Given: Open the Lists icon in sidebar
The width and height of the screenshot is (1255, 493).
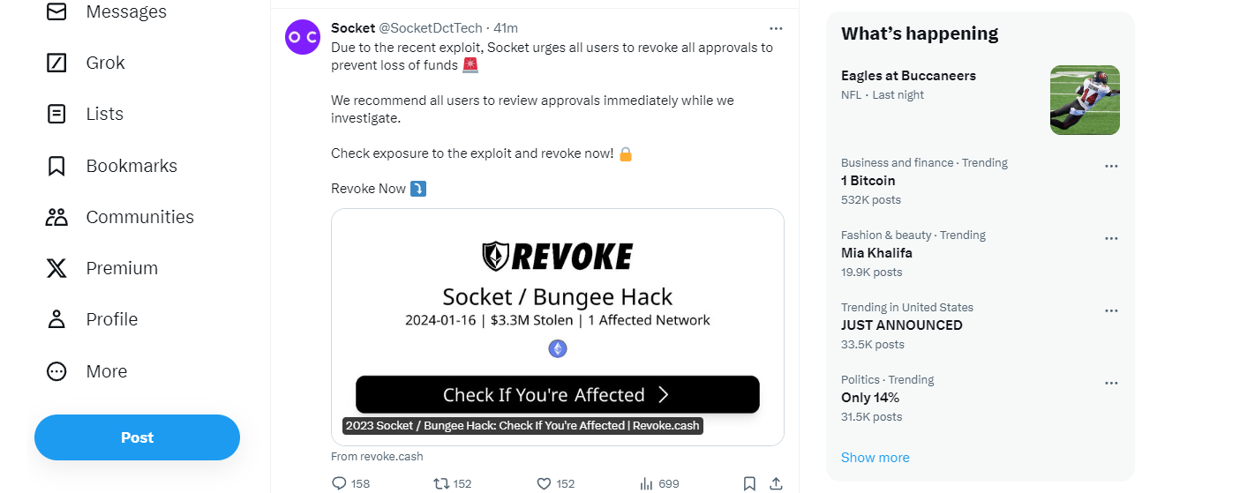Looking at the screenshot, I should pyautogui.click(x=56, y=114).
